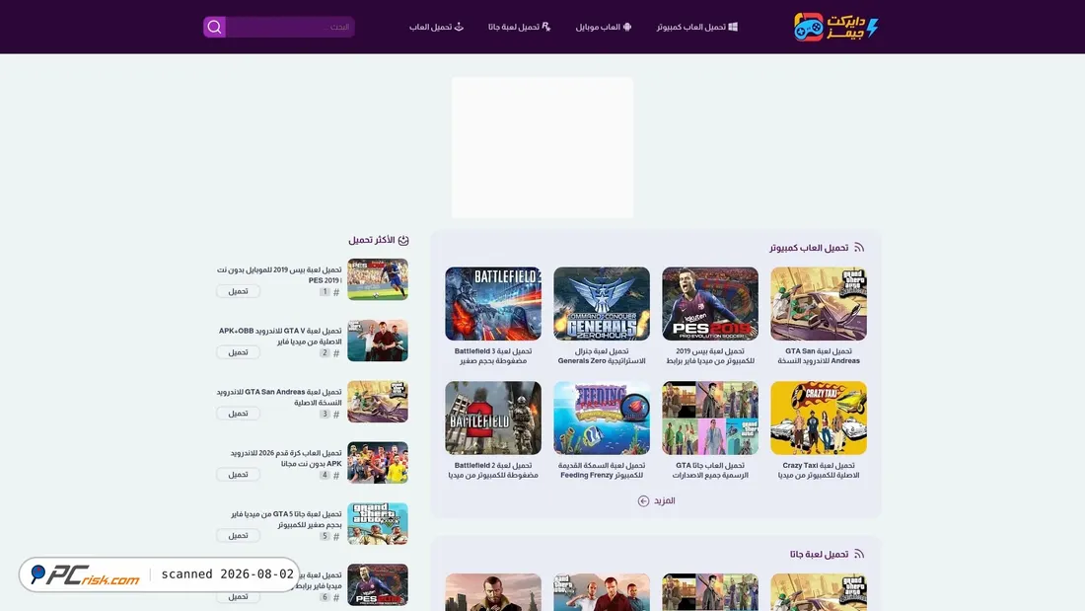This screenshot has width=1085, height=611.
Task: Open the GTA IV thumbnail in GTA section
Action: (492, 591)
